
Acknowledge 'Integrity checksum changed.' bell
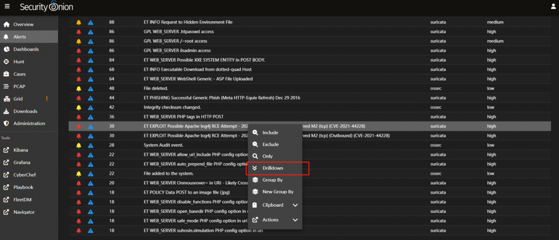point(79,107)
